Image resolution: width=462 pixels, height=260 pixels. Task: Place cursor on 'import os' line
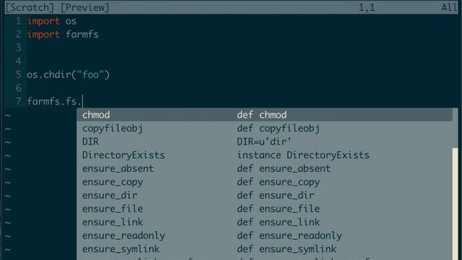click(x=52, y=21)
